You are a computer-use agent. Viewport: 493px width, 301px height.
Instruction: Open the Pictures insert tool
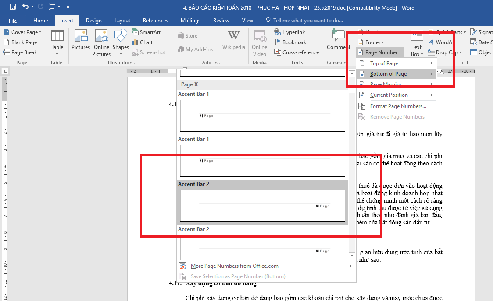[81, 42]
